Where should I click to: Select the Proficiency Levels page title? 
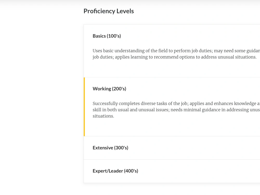pyautogui.click(x=108, y=11)
